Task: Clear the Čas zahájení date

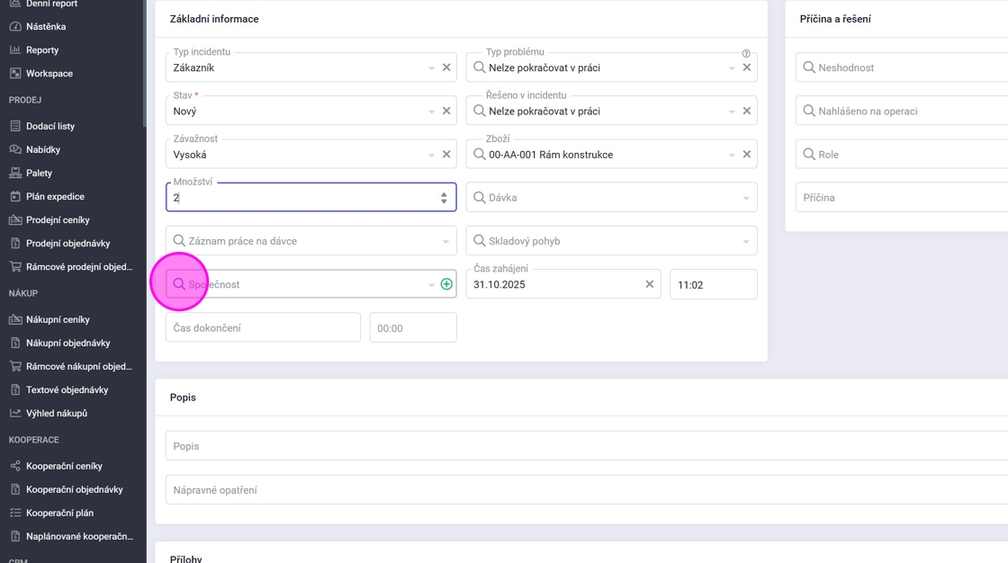Action: pyautogui.click(x=649, y=284)
